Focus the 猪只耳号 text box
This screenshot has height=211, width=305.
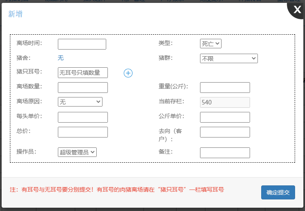coord(83,73)
